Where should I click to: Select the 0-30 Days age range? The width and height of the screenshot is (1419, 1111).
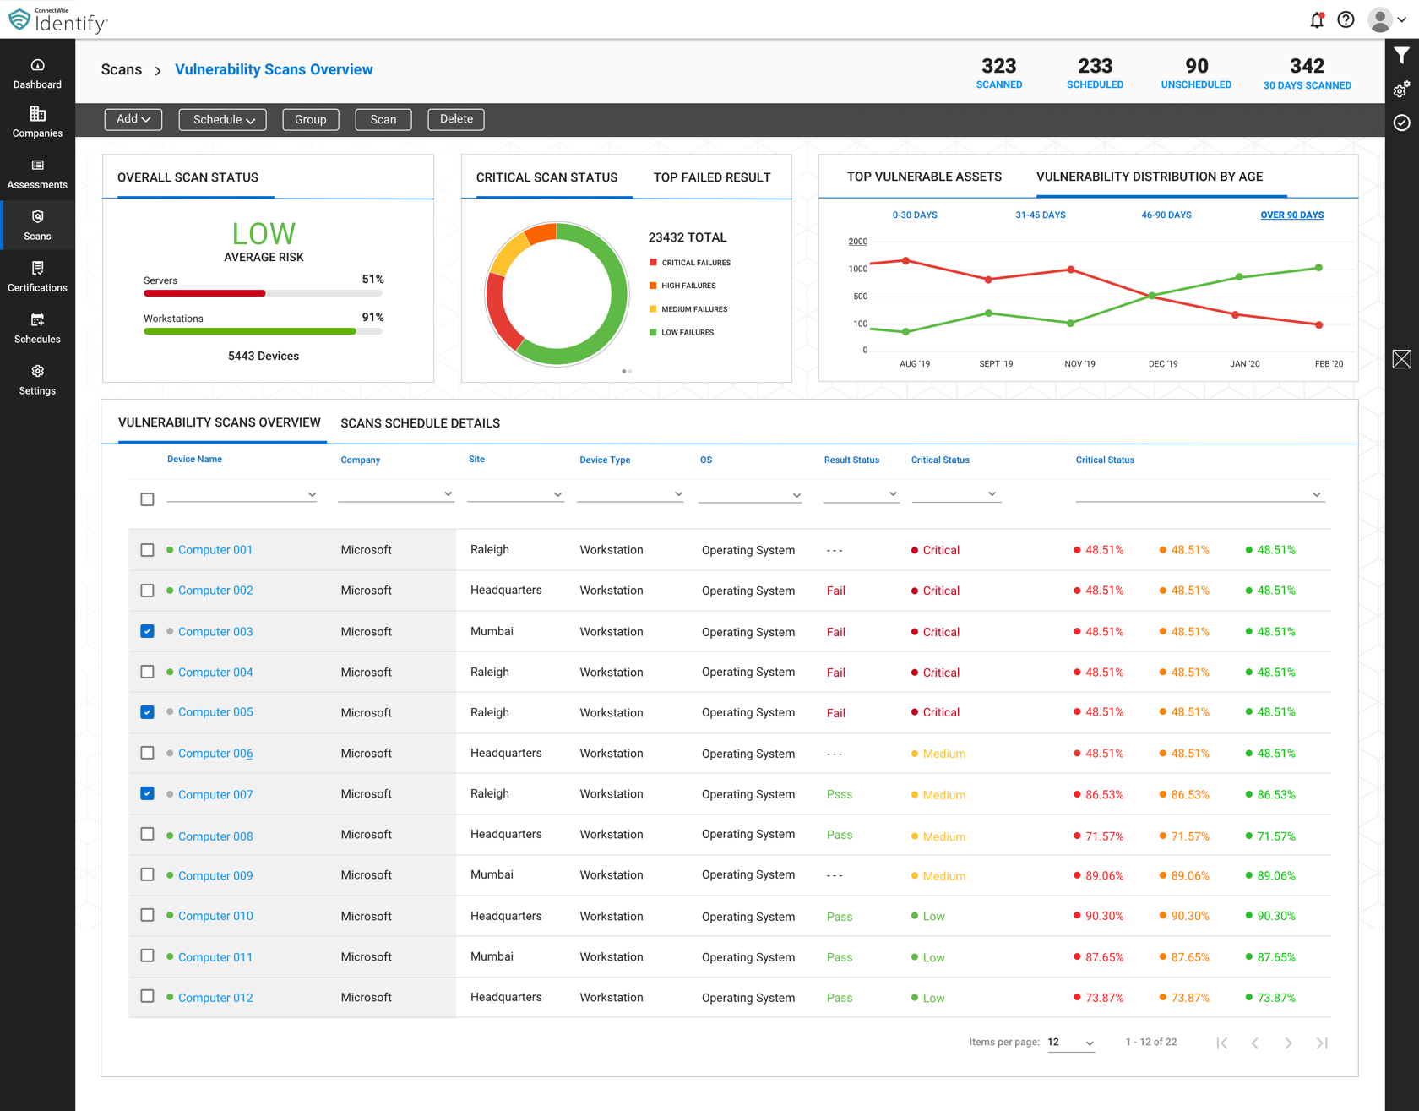(x=915, y=215)
